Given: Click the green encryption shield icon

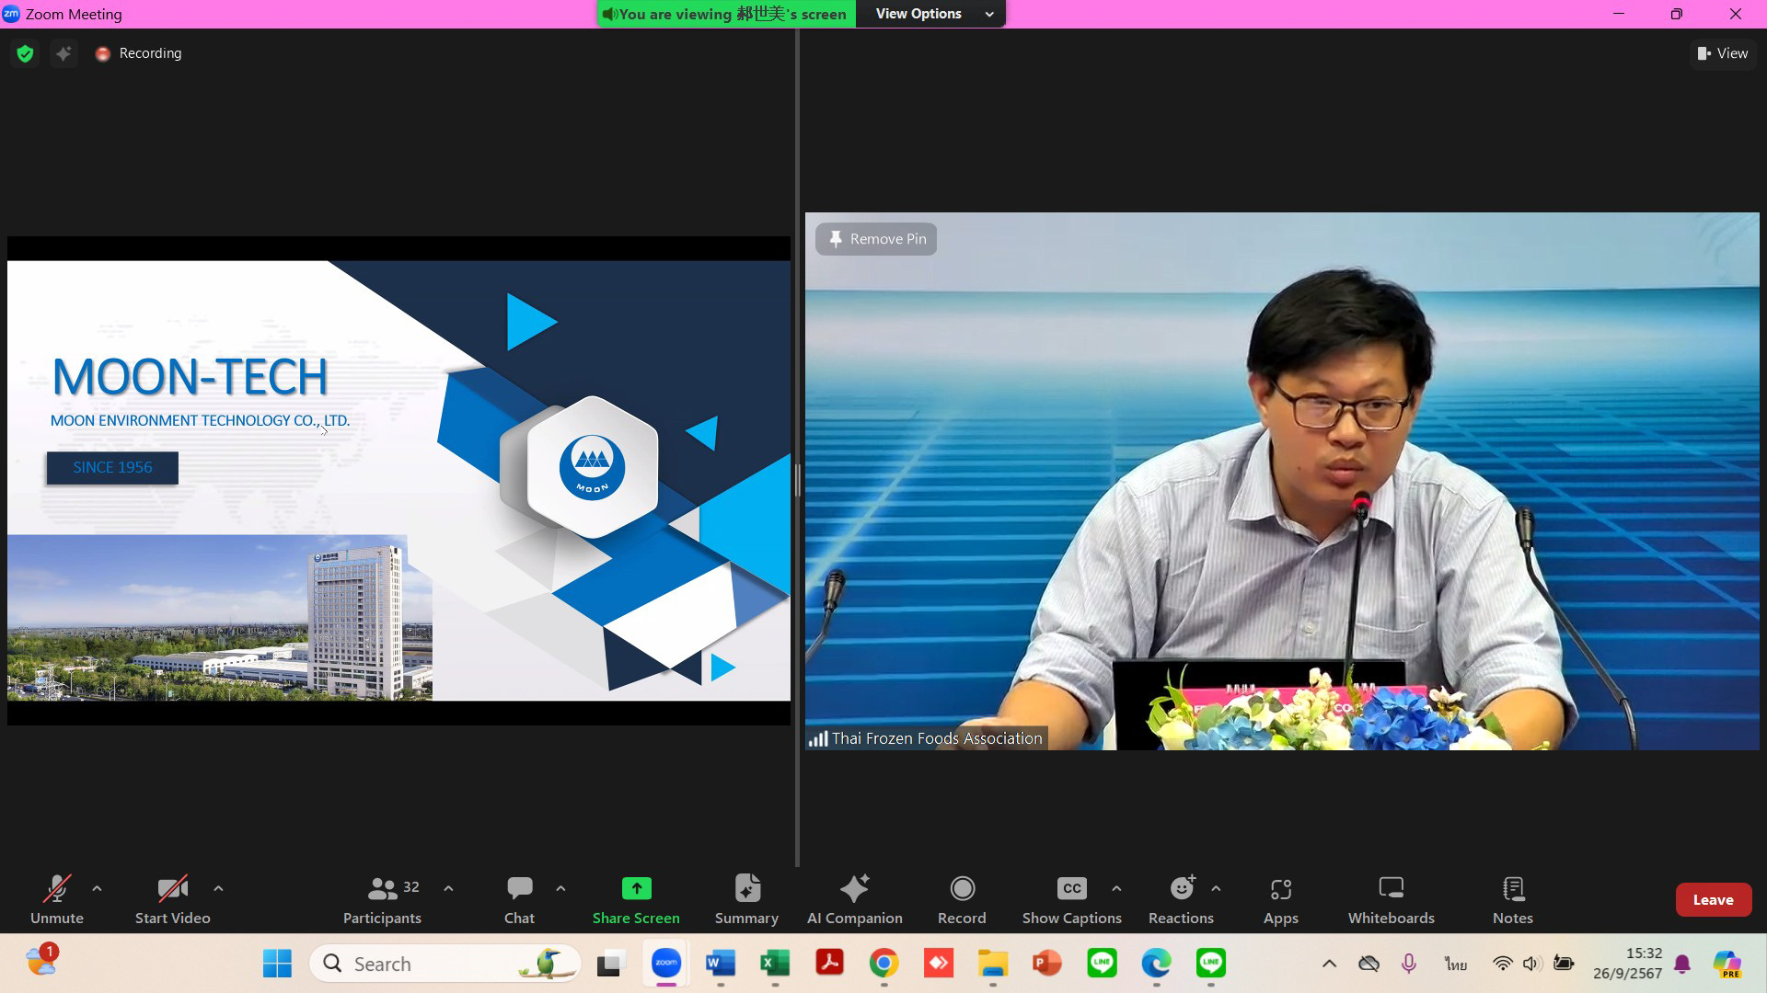Looking at the screenshot, I should click(26, 53).
